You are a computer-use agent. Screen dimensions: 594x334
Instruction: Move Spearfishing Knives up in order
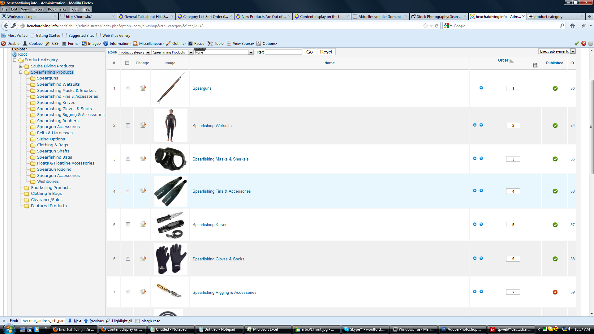(475, 224)
